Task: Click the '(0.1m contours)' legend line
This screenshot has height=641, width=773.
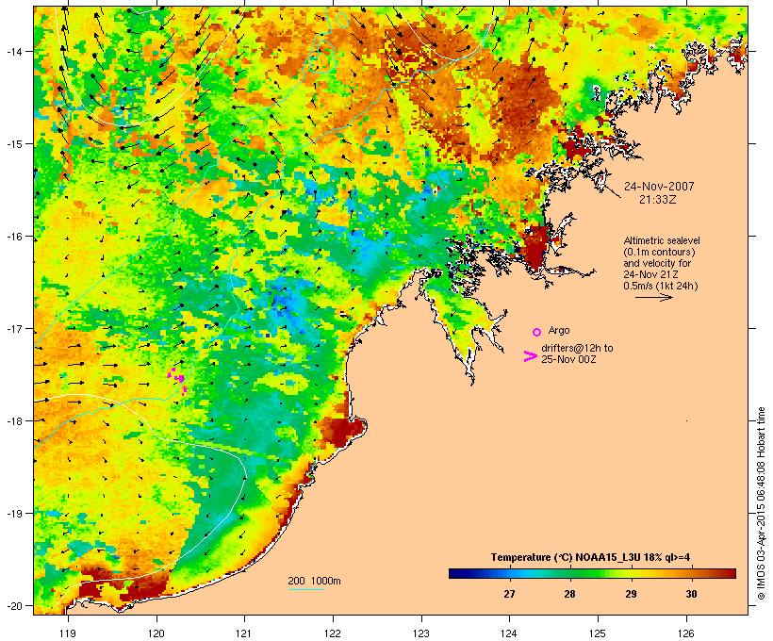Action: click(x=659, y=252)
